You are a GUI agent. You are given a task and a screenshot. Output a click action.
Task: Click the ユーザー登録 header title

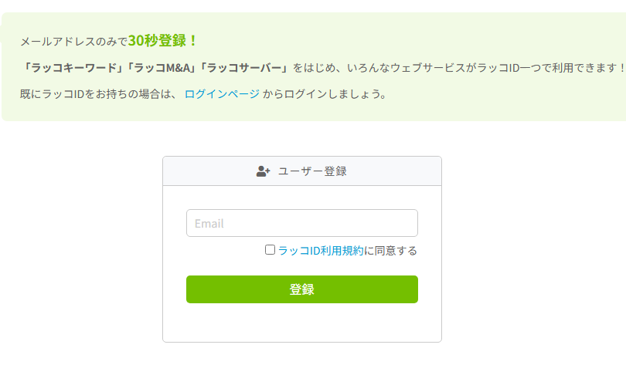pyautogui.click(x=311, y=171)
